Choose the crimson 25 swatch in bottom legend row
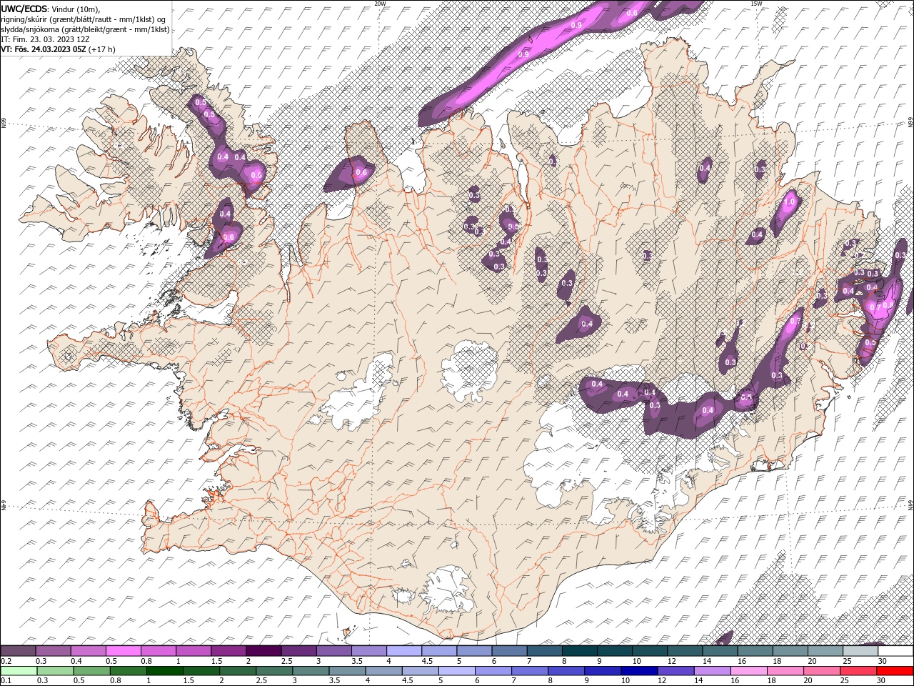Viewport: 914px width, 686px height. tap(858, 671)
